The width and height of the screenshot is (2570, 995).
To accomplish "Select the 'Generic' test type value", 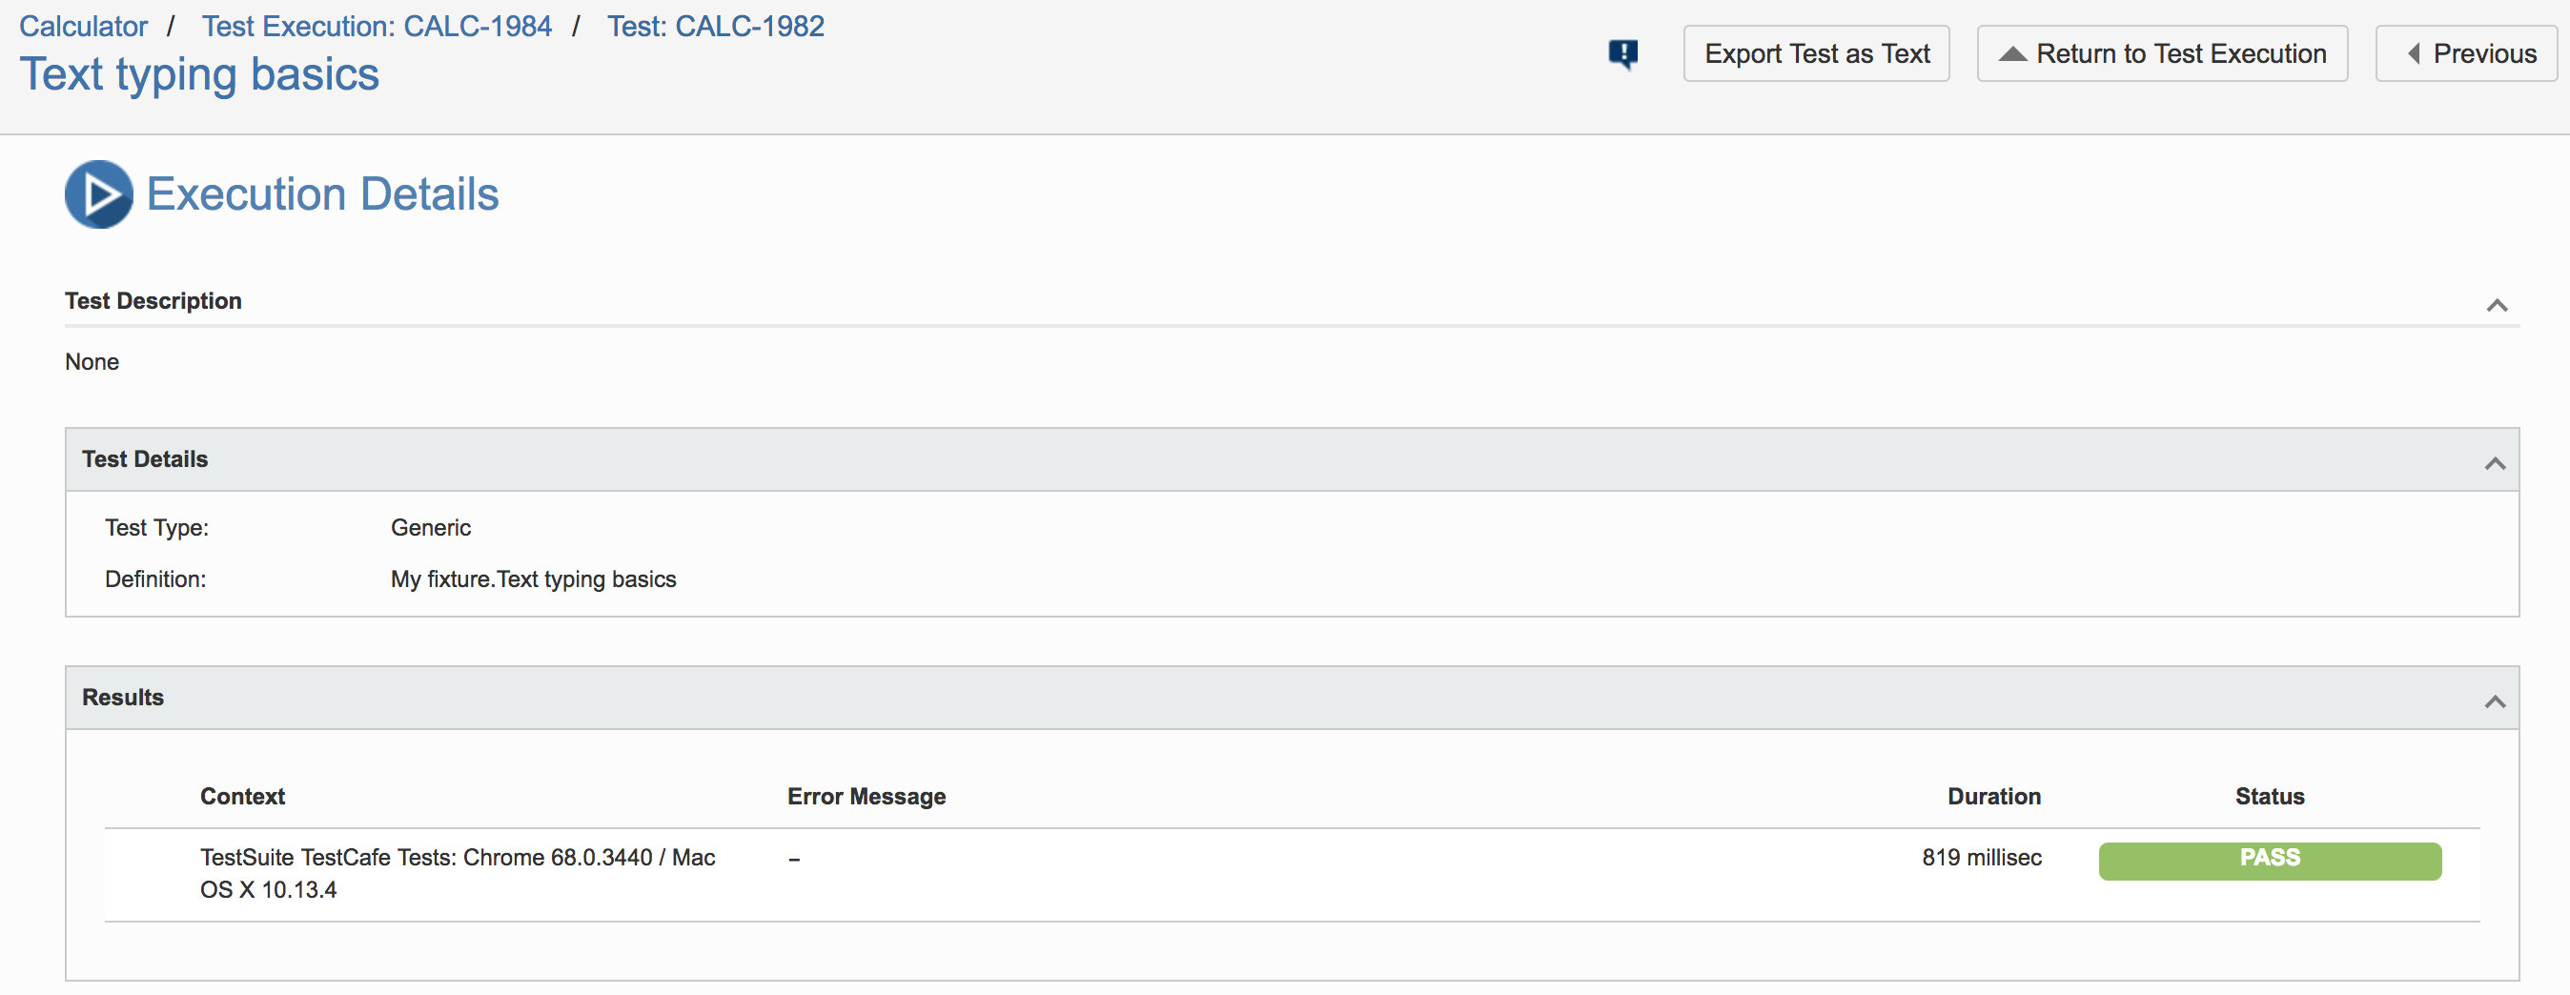I will (431, 527).
